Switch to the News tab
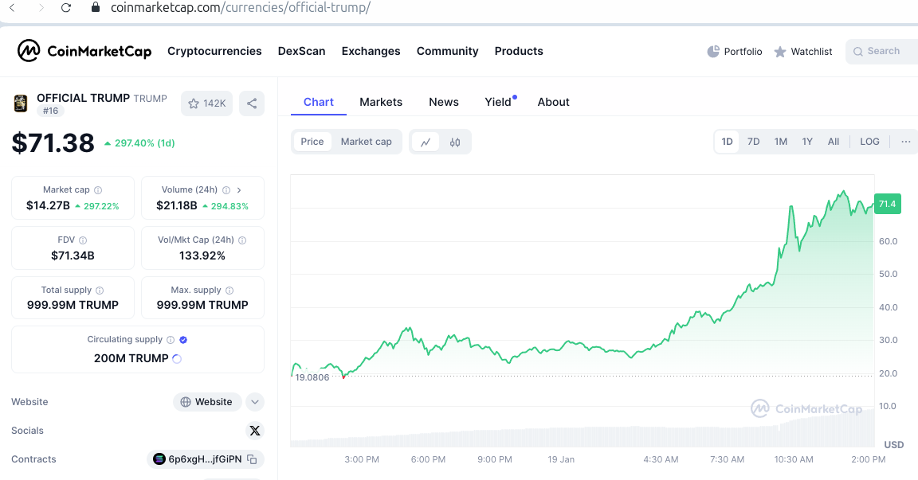Image resolution: width=918 pixels, height=480 pixels. tap(444, 102)
